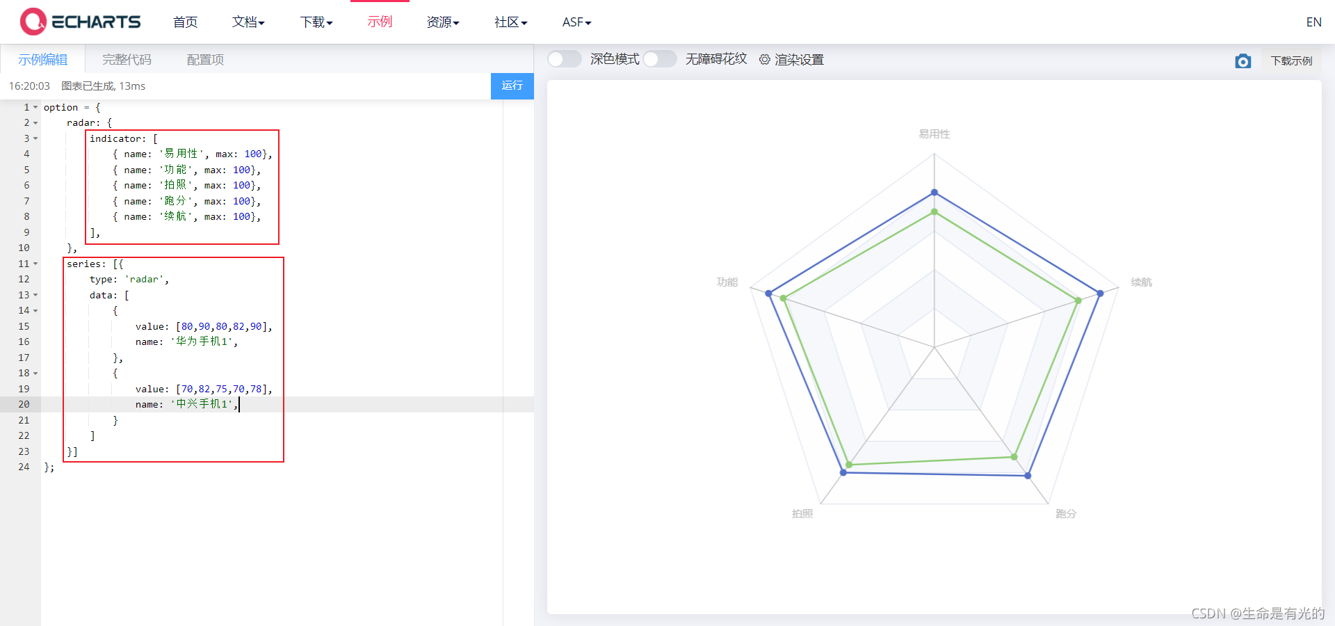The image size is (1335, 626).
Task: Click the blue data point on 功能 axis
Action: coord(768,294)
